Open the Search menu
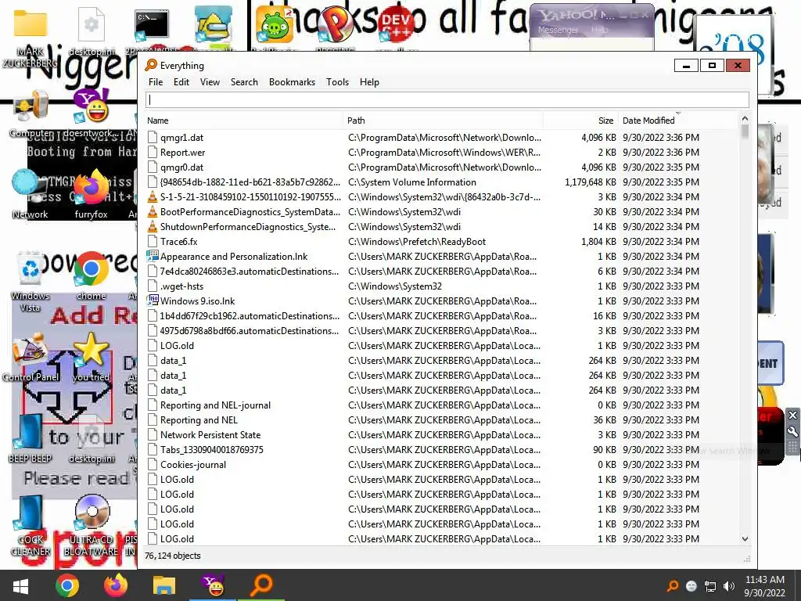 pyautogui.click(x=244, y=82)
